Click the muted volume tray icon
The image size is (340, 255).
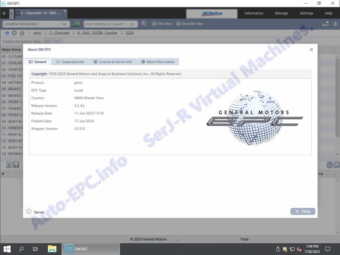coord(299,249)
